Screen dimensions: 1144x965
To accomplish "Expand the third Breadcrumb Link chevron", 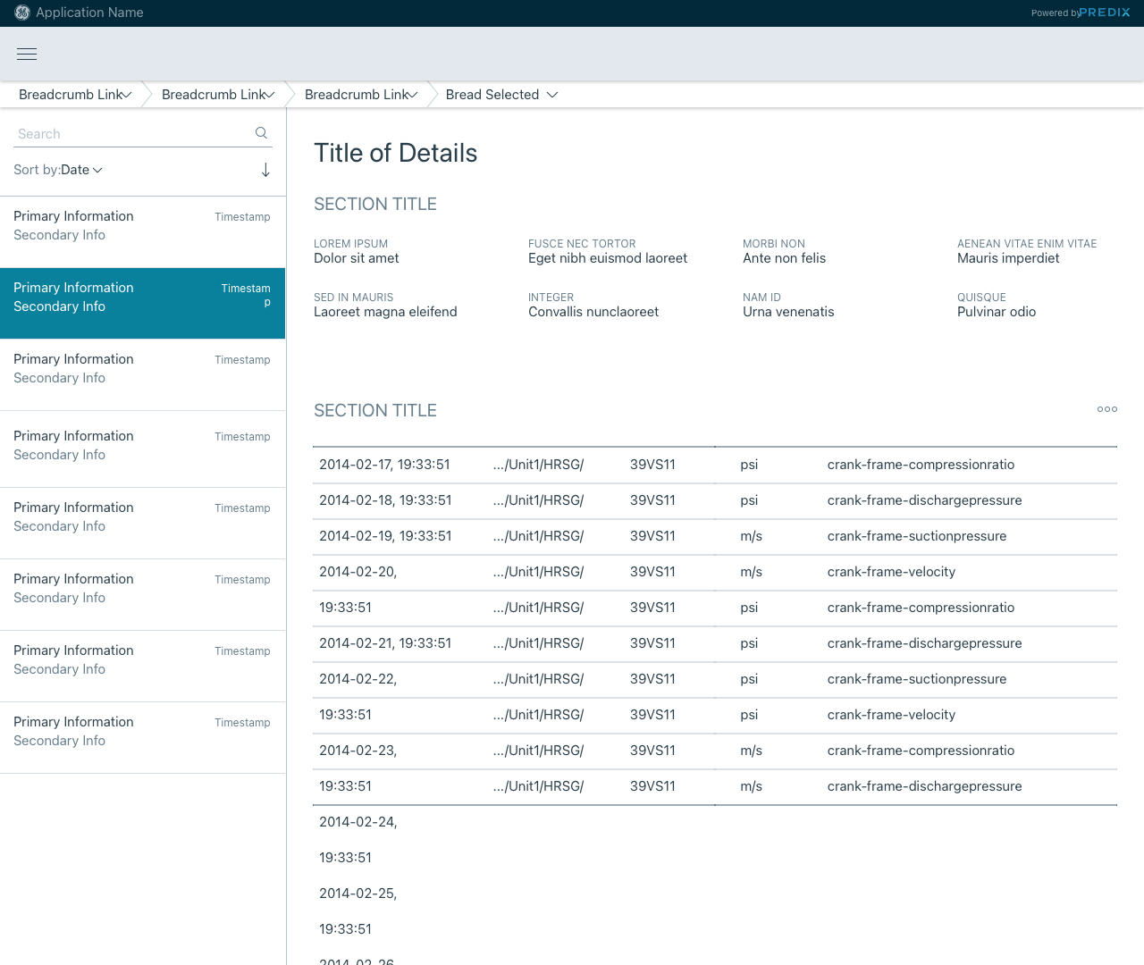I will tap(413, 95).
